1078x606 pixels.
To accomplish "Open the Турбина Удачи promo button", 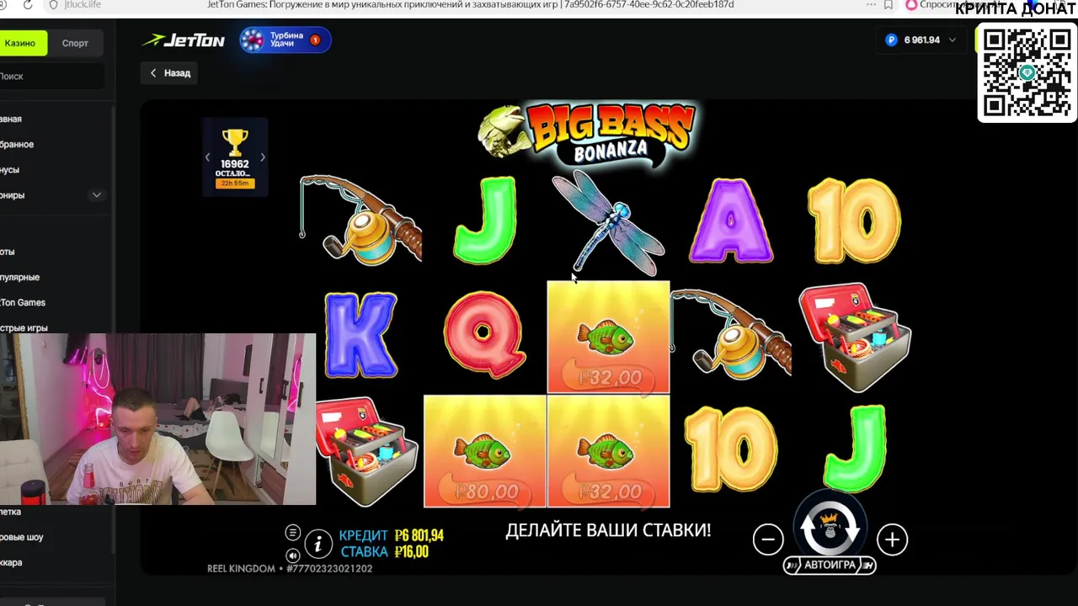I will (x=285, y=40).
